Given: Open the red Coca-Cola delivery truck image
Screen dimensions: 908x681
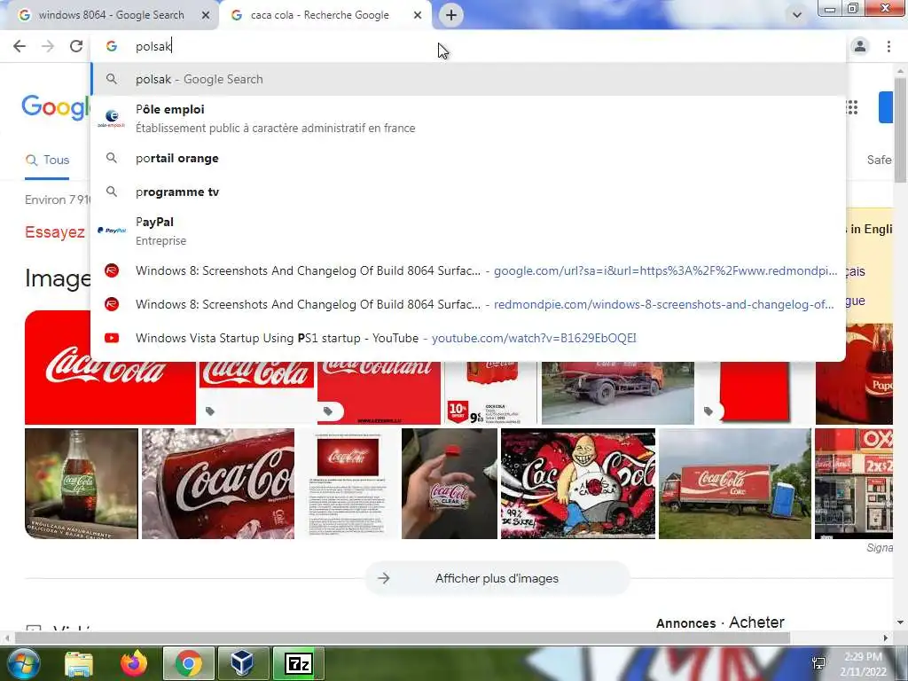Looking at the screenshot, I should (x=735, y=483).
